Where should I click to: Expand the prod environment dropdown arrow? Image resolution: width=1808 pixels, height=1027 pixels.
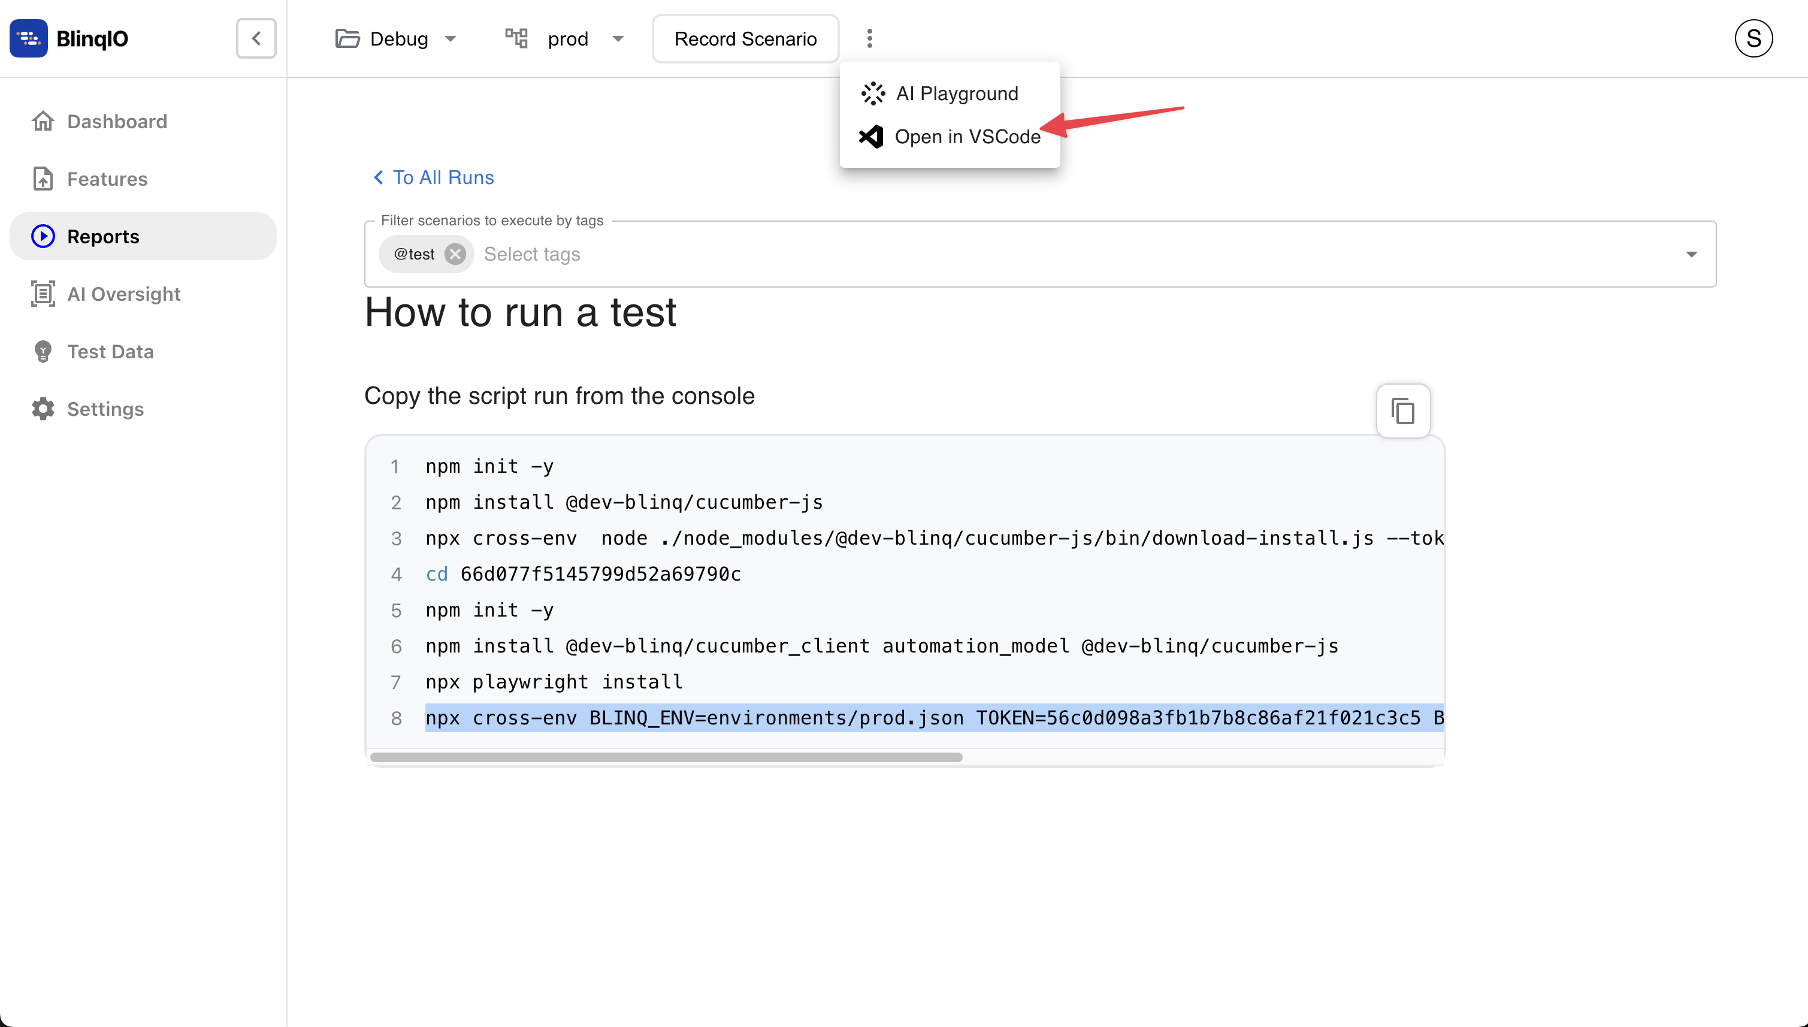pyautogui.click(x=618, y=39)
